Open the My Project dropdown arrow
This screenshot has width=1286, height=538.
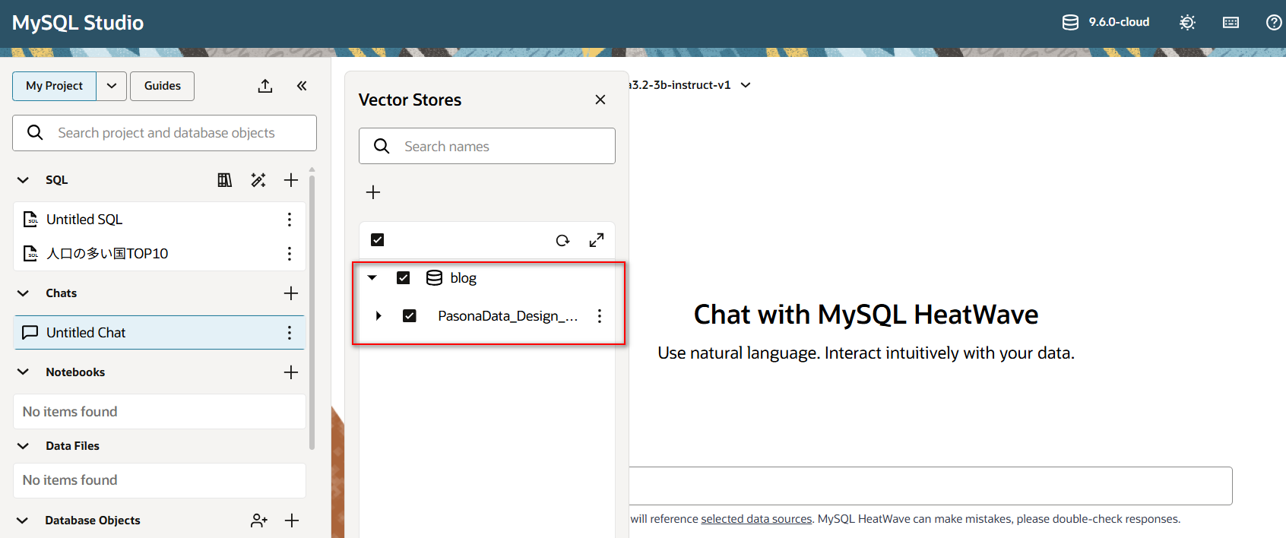(112, 86)
